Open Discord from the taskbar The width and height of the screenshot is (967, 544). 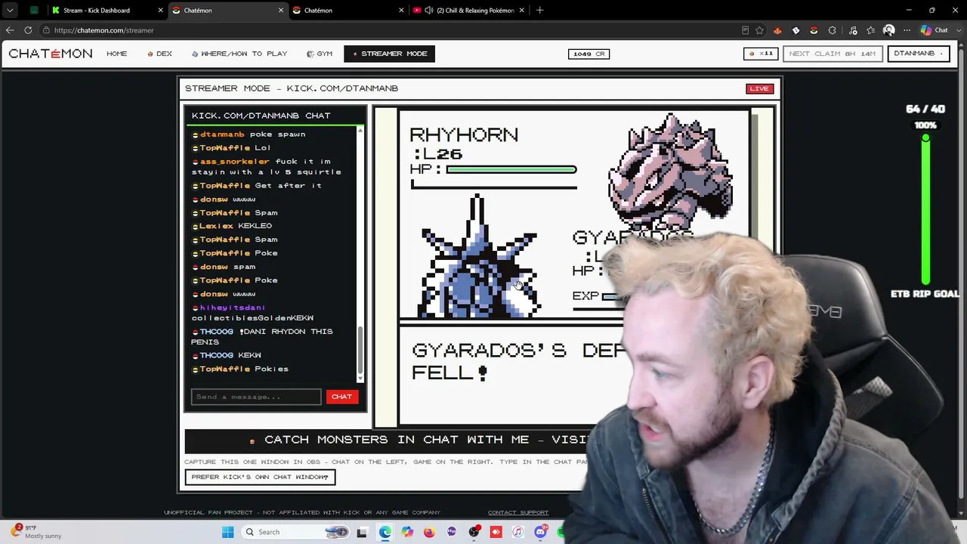pyautogui.click(x=540, y=532)
